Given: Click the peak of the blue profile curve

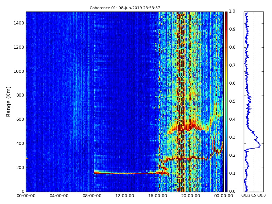Looking at the screenshot, I should click(x=260, y=146).
